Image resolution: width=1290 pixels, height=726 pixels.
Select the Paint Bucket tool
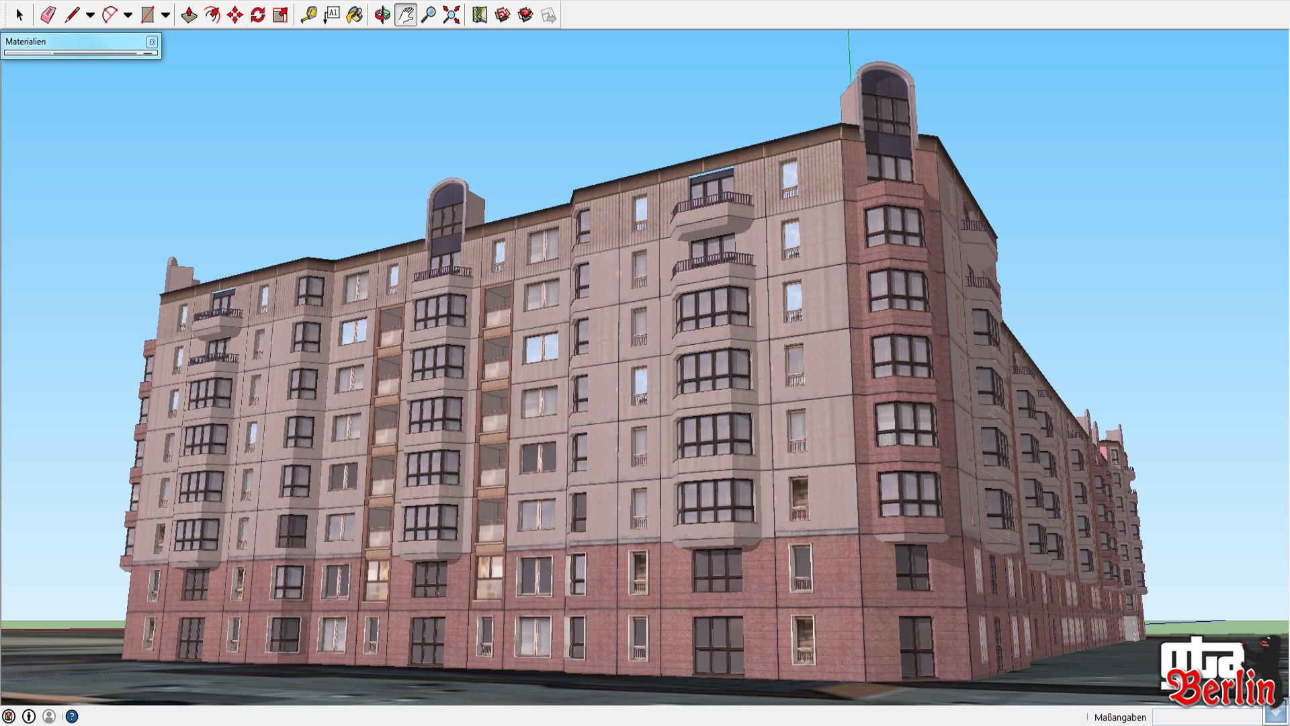pyautogui.click(x=354, y=15)
